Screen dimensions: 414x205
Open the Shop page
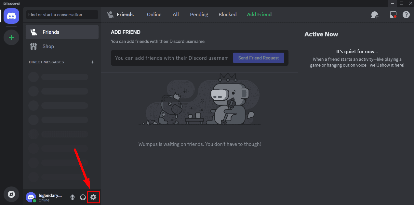pos(48,46)
